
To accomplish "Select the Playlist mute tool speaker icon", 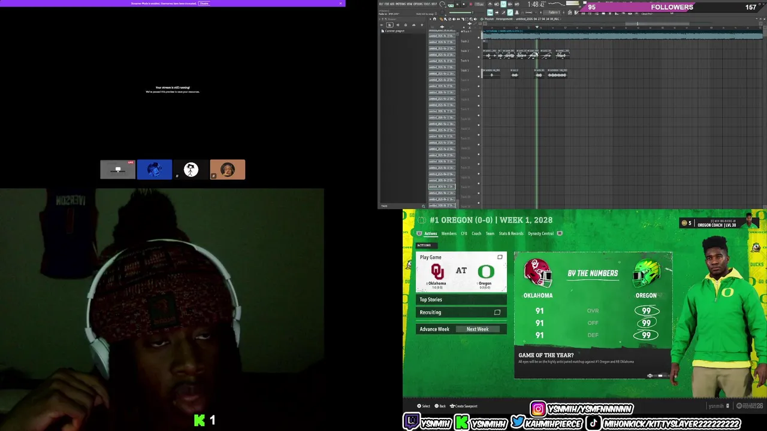I will tap(454, 19).
